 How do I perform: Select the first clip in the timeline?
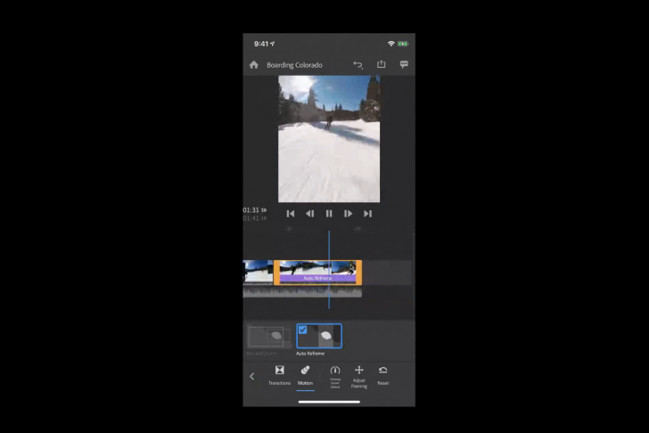[x=258, y=272]
